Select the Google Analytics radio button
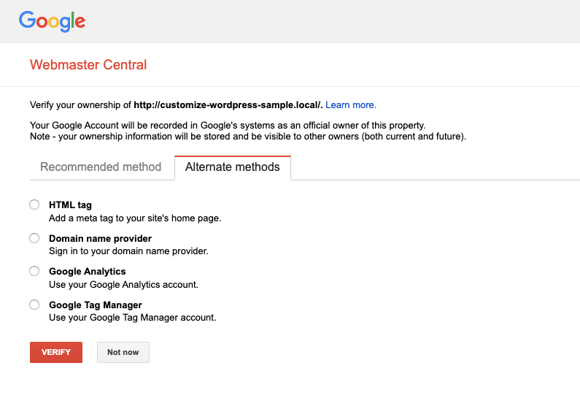The width and height of the screenshot is (580, 401). (x=34, y=271)
